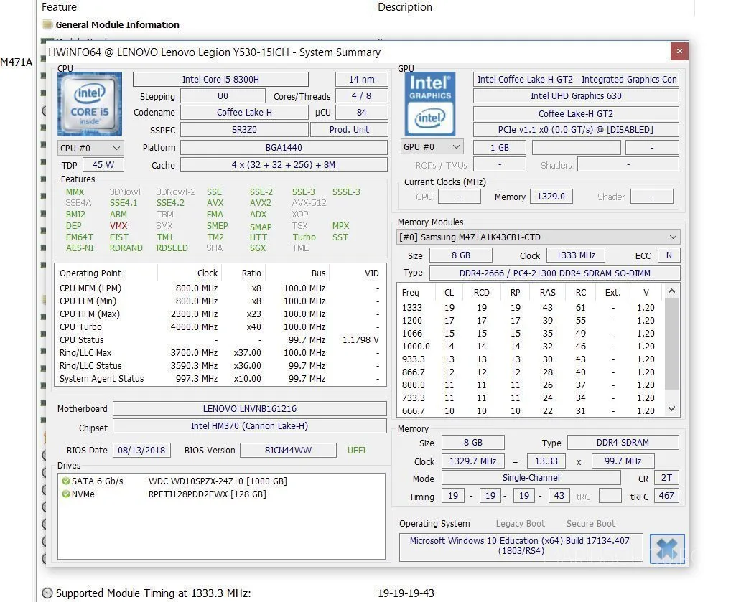Viewport: 736px width, 602px height.
Task: Click the motherboard field LENOVO LNVNB161216
Action: tap(250, 409)
